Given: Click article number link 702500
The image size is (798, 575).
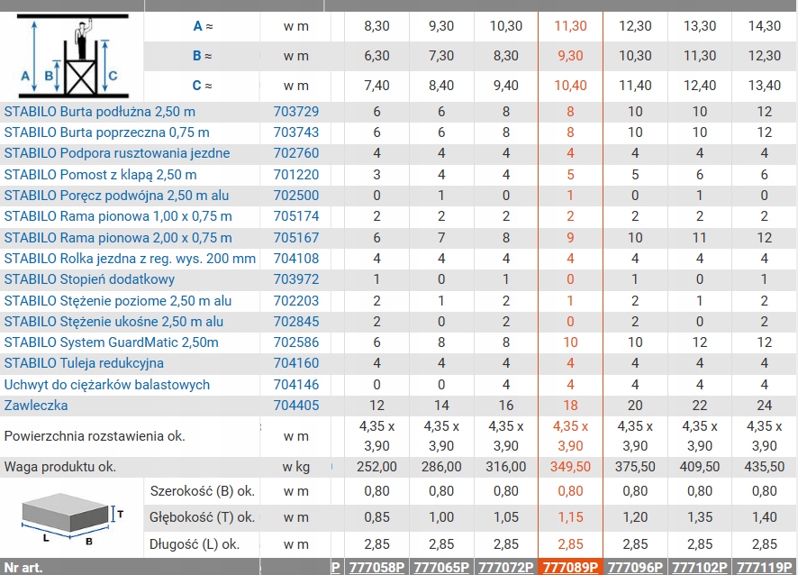Looking at the screenshot, I should pyautogui.click(x=296, y=196).
